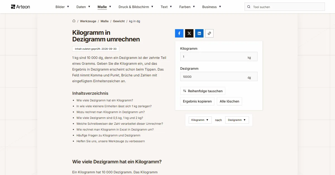Share page on X

189,33
